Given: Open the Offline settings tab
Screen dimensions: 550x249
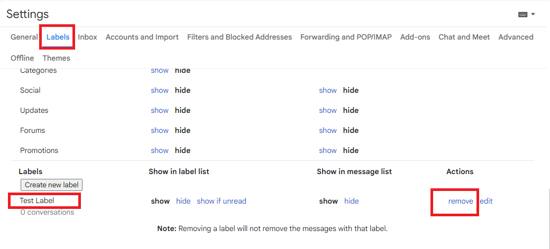Looking at the screenshot, I should [22, 58].
